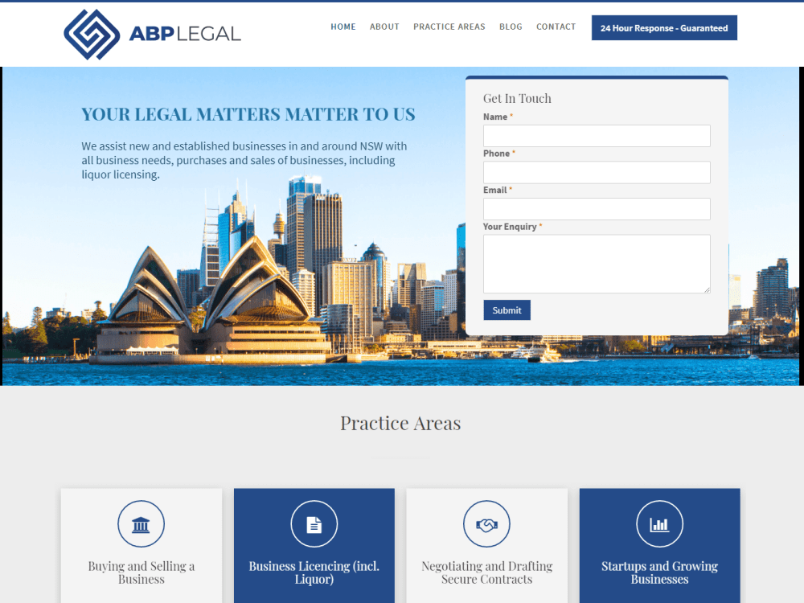Visit the BLOG menu item
This screenshot has height=603, width=804.
click(x=511, y=27)
